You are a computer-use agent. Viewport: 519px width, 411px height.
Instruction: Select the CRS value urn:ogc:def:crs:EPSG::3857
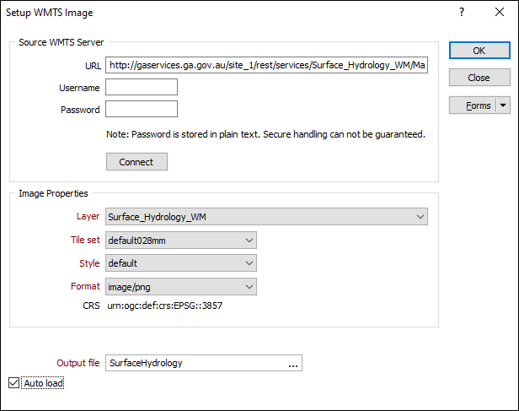165,306
